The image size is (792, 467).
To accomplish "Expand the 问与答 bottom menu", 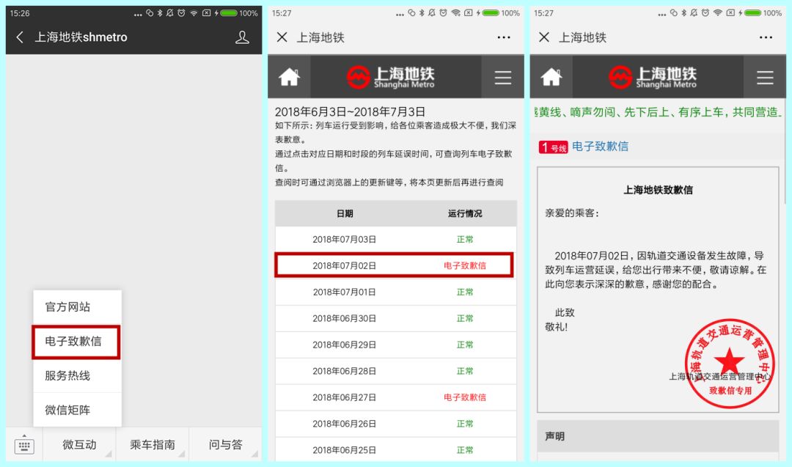I will coord(225,445).
